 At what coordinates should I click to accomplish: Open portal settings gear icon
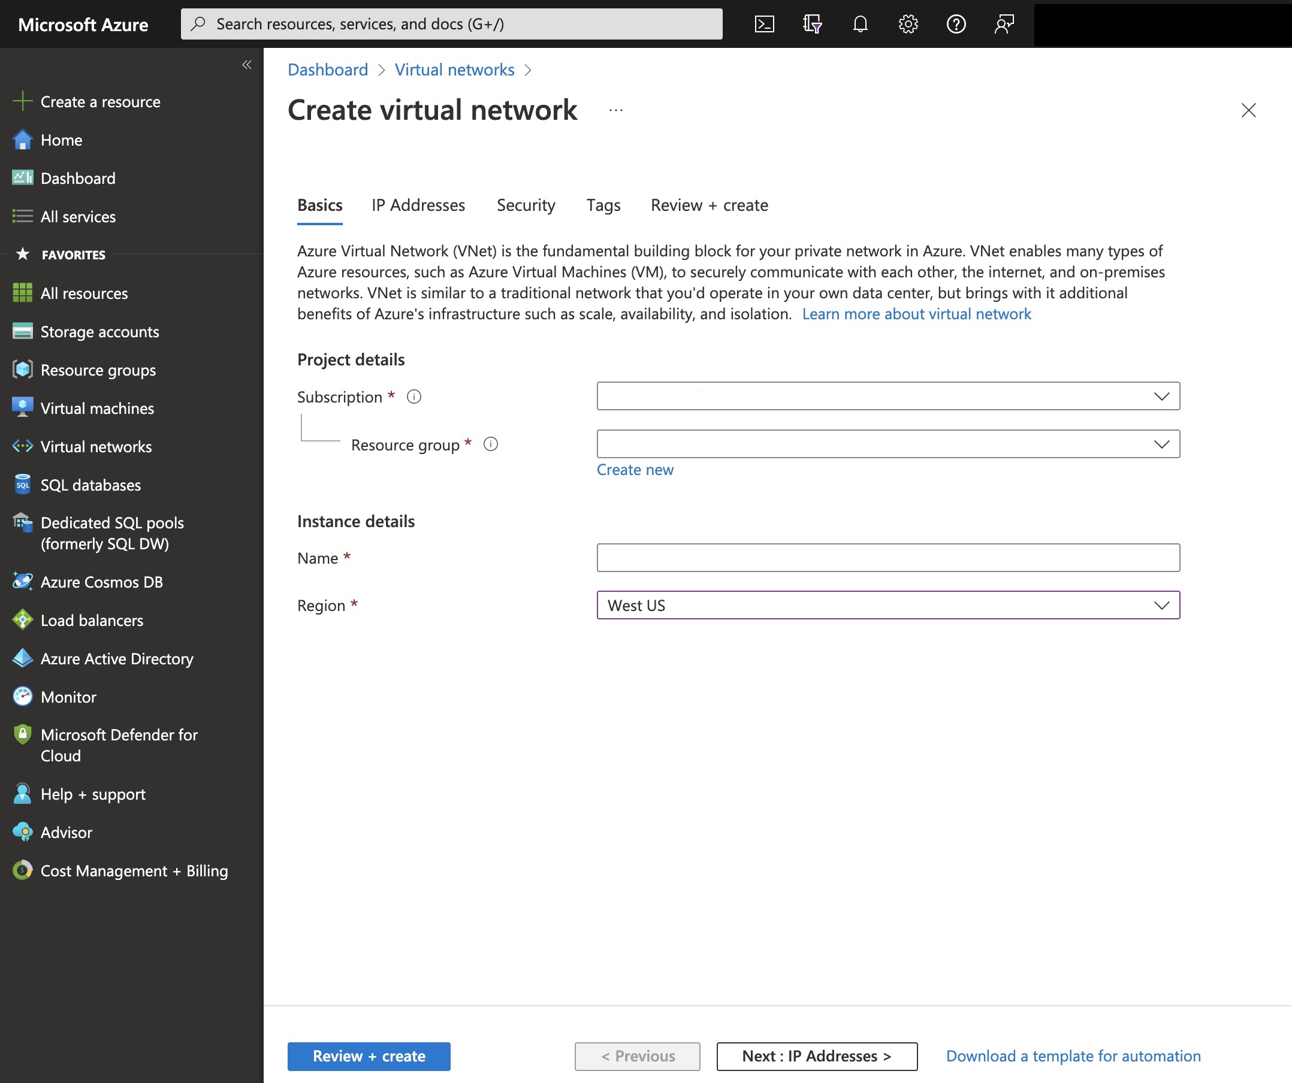(908, 24)
